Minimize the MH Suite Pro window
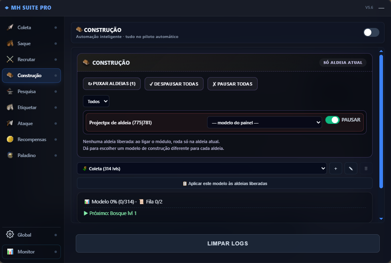The image size is (391, 263). coord(381,8)
